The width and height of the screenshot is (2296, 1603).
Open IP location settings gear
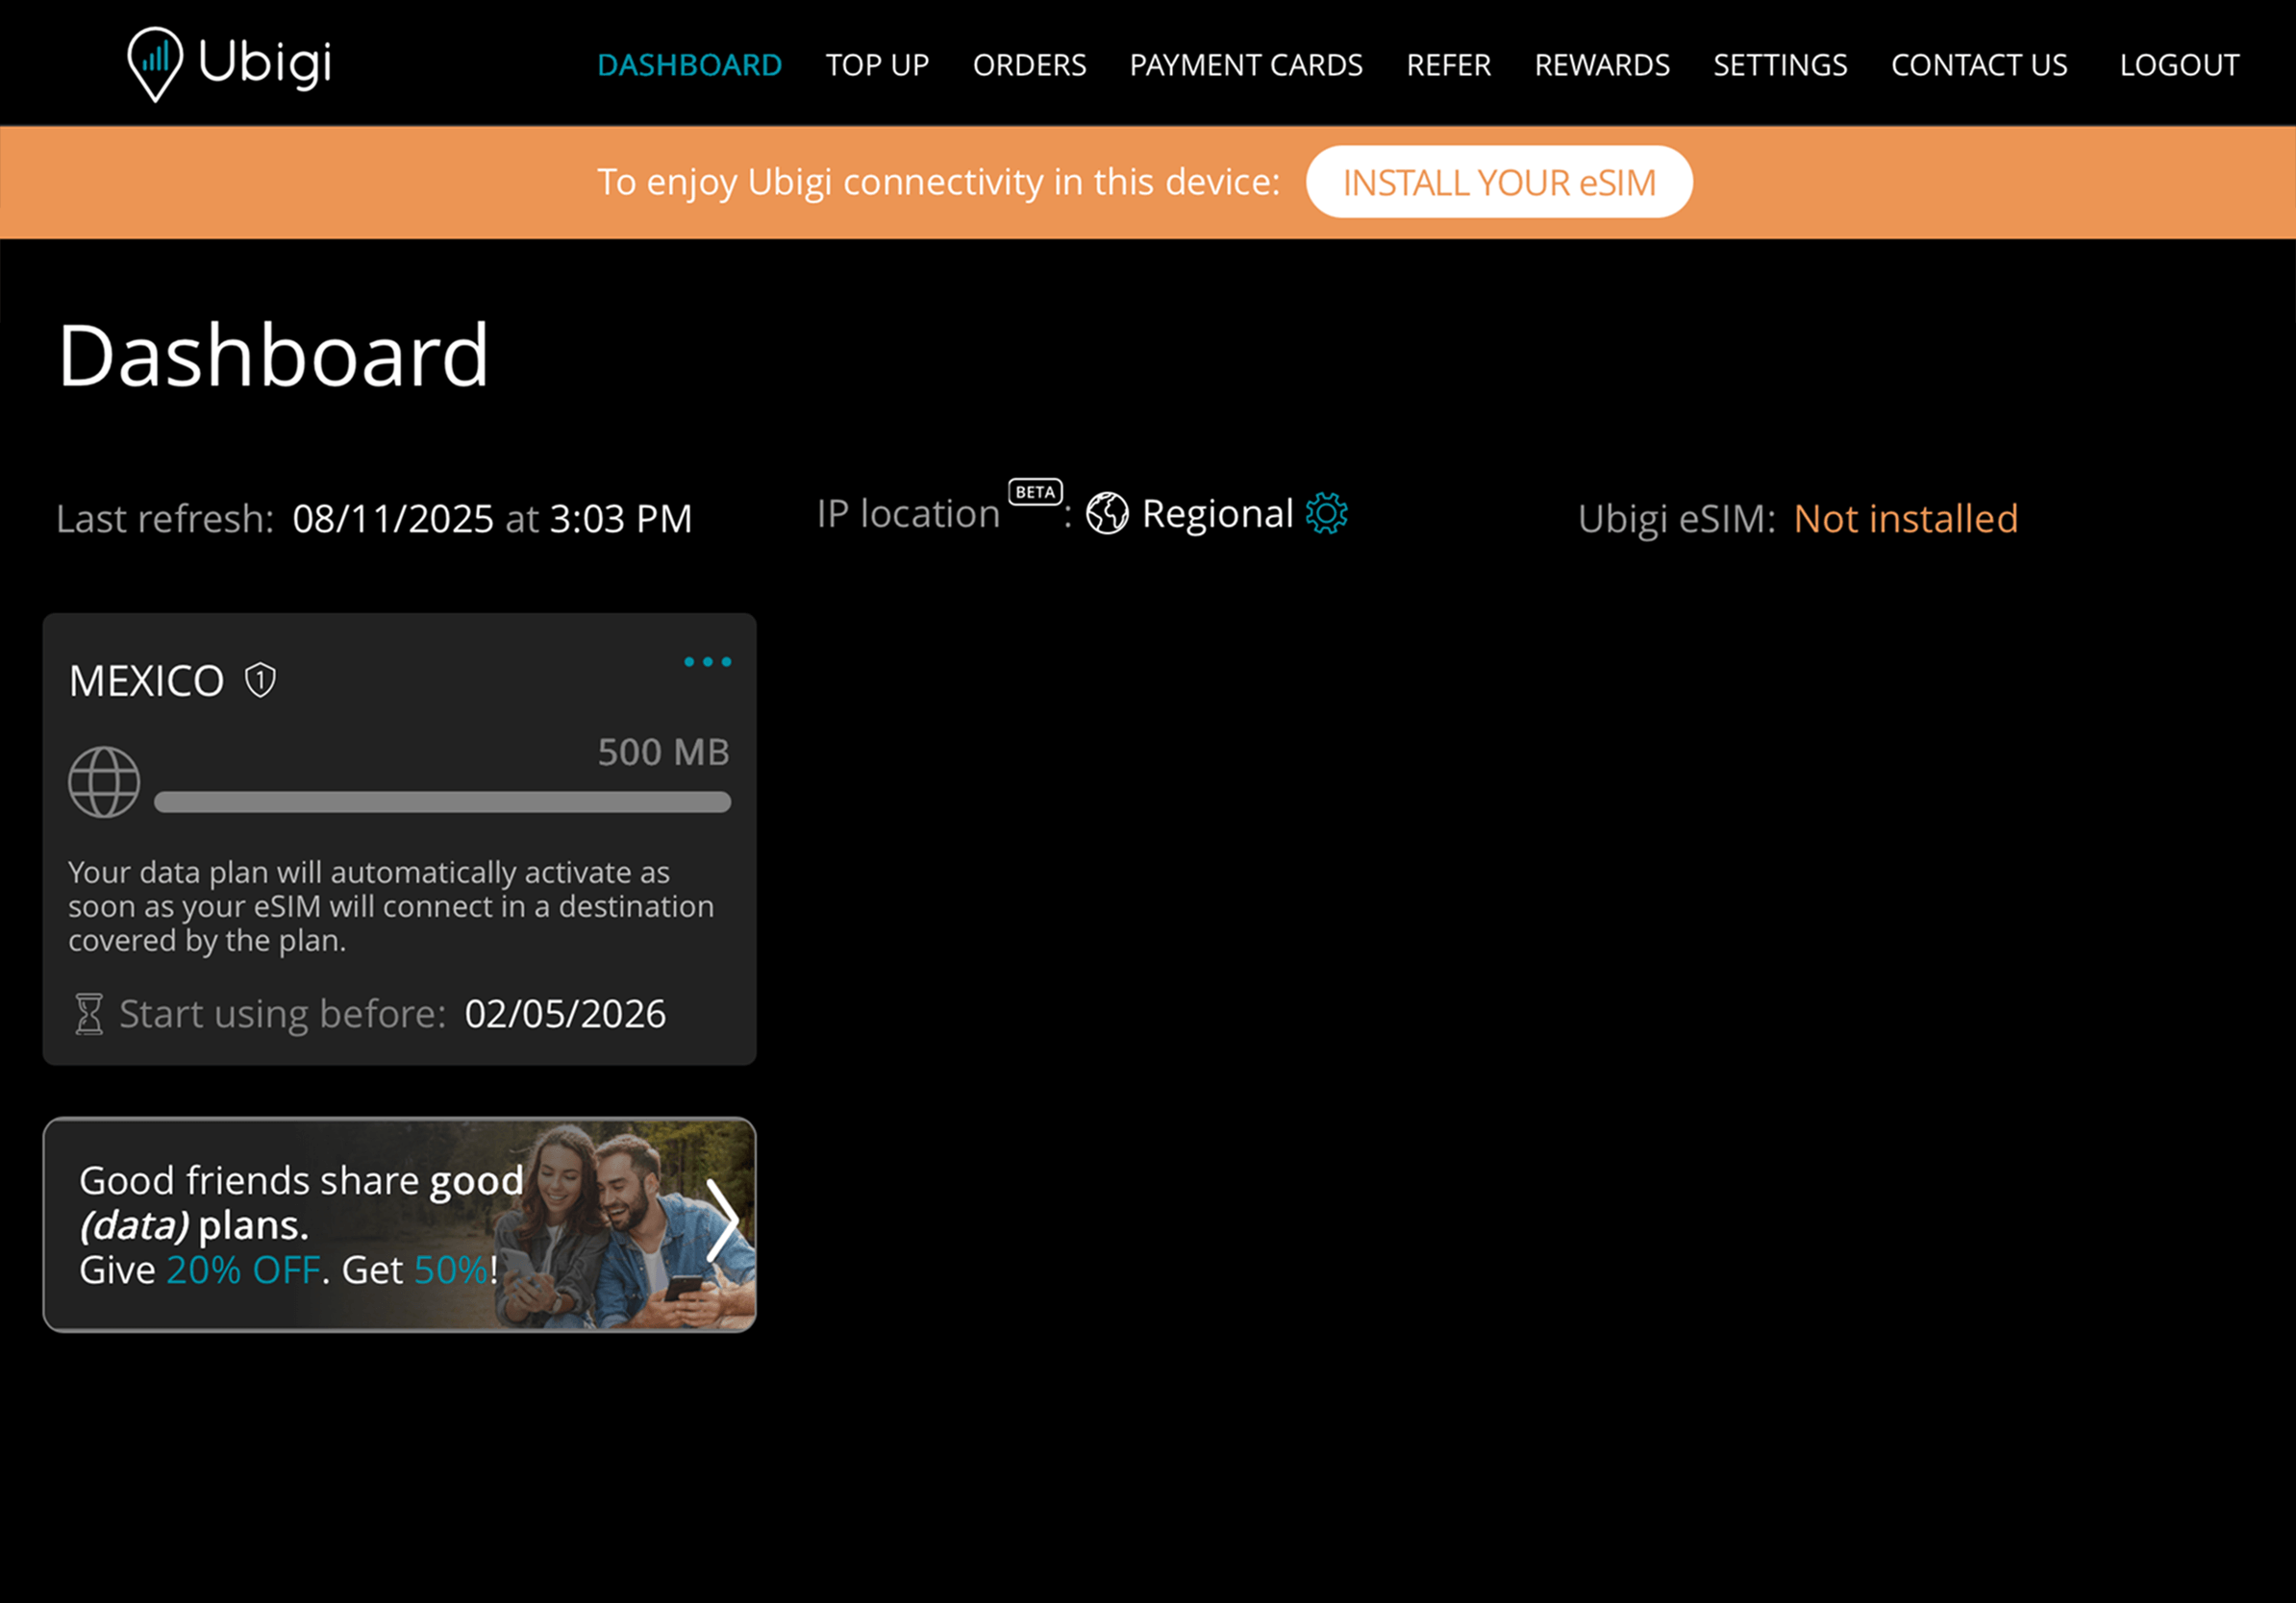click(1326, 514)
